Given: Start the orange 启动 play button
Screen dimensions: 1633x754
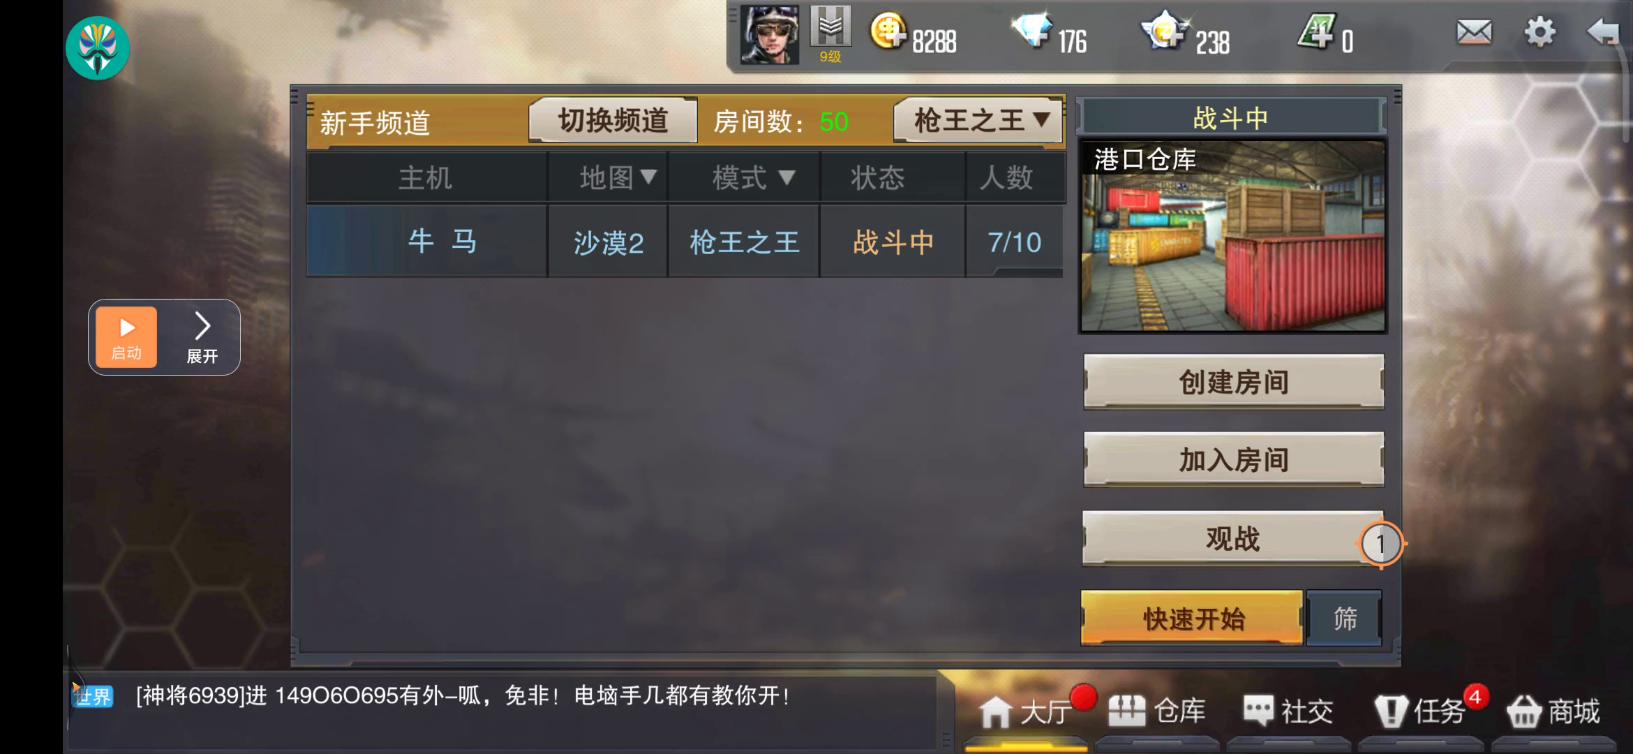Looking at the screenshot, I should pyautogui.click(x=126, y=337).
